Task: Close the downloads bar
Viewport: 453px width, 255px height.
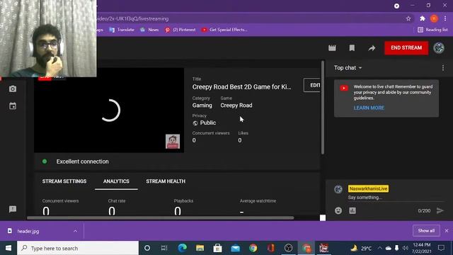Action: tap(447, 231)
